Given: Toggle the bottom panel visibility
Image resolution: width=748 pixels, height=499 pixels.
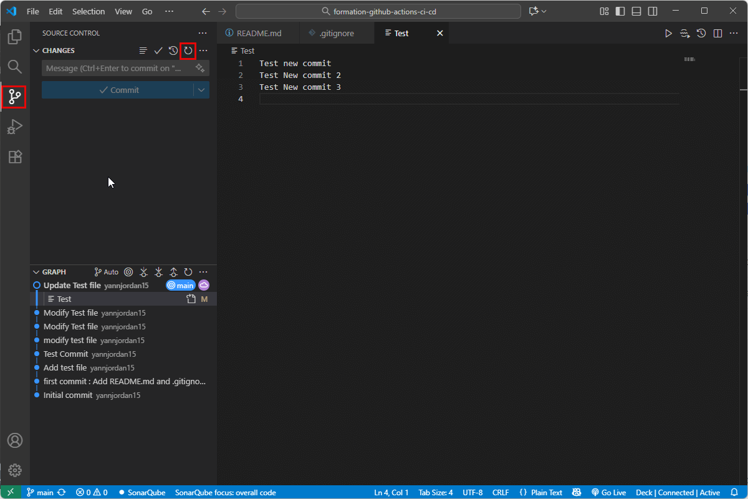Looking at the screenshot, I should pyautogui.click(x=635, y=11).
